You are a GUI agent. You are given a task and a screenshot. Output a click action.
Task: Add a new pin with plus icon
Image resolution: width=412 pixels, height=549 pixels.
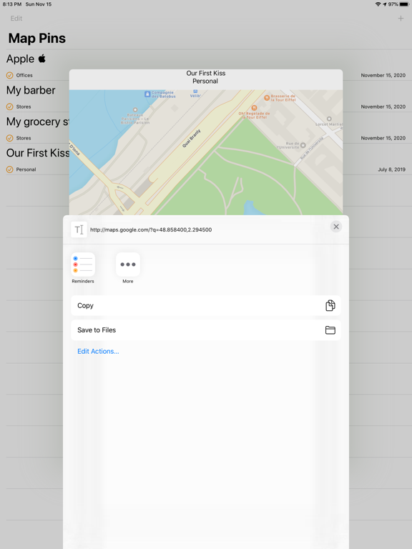[x=401, y=18]
